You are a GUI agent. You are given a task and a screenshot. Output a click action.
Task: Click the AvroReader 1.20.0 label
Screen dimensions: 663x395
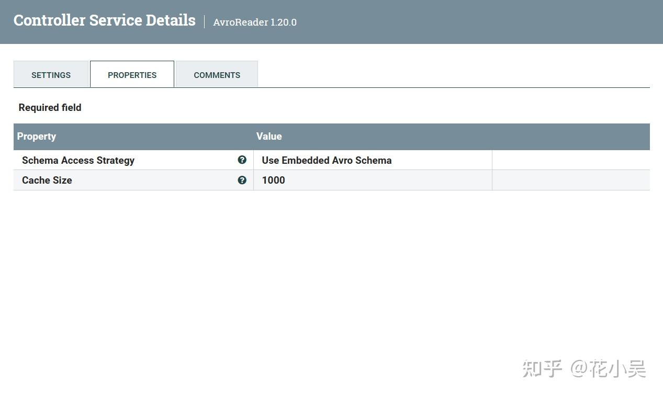pos(255,22)
